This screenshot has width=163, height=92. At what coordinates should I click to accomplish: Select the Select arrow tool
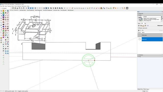(6, 11)
